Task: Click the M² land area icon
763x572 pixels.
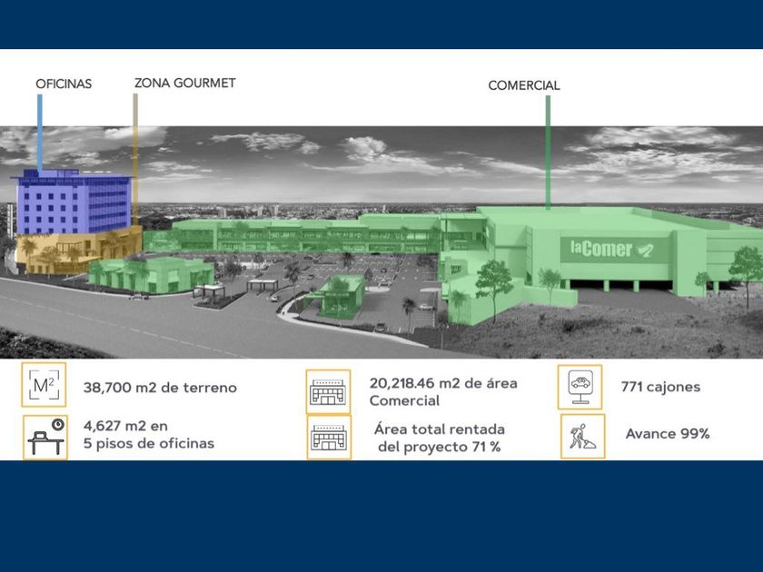Action: (x=44, y=385)
